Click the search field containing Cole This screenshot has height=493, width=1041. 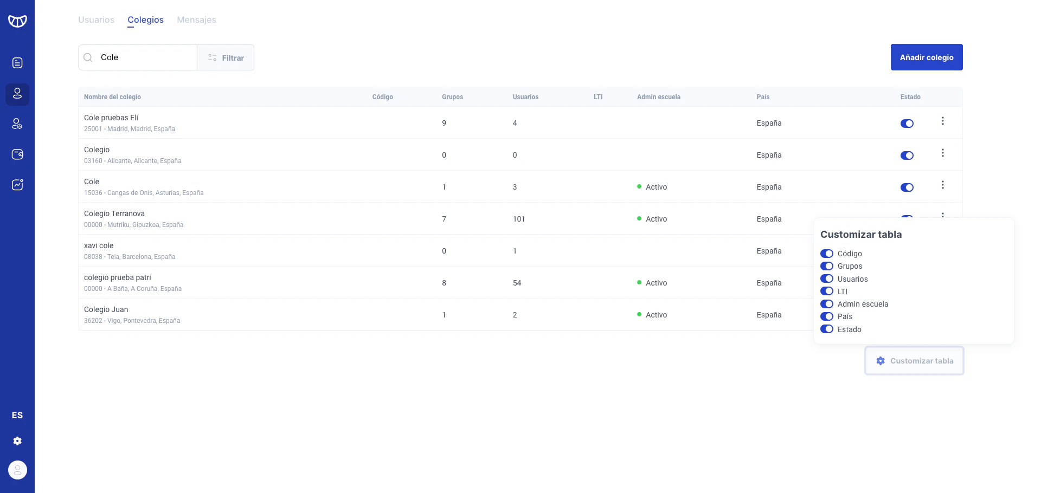138,57
